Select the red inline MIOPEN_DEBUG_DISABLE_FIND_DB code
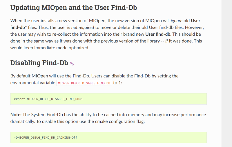 [84, 83]
